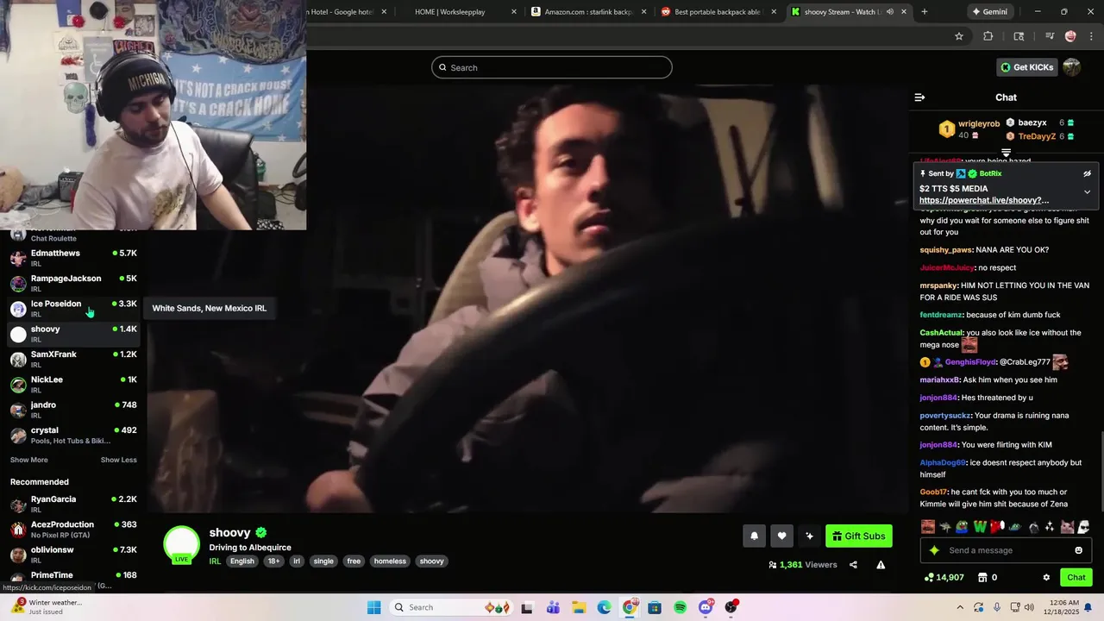Follow shoovy with the heart button
The height and width of the screenshot is (621, 1104).
[x=781, y=536]
